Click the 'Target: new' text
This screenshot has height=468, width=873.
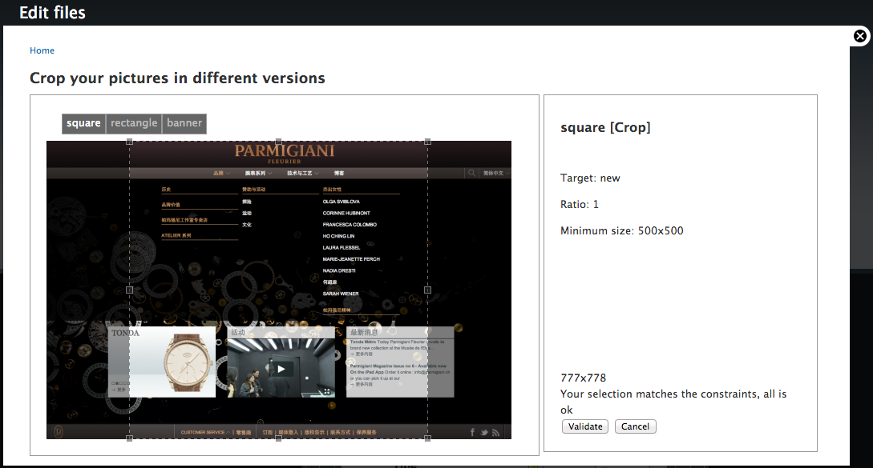tap(590, 178)
